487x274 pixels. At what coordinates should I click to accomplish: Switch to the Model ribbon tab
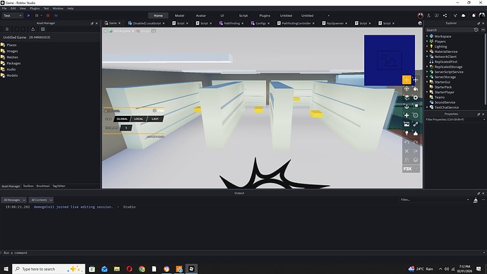click(x=179, y=16)
